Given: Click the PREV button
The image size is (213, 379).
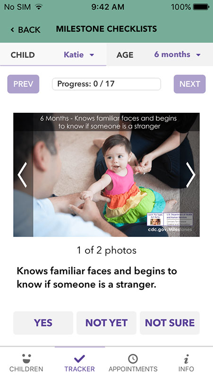Looking at the screenshot, I should pyautogui.click(x=23, y=84).
